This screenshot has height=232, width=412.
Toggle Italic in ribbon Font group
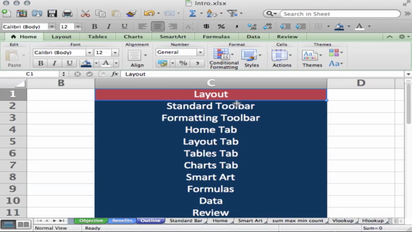(x=54, y=63)
